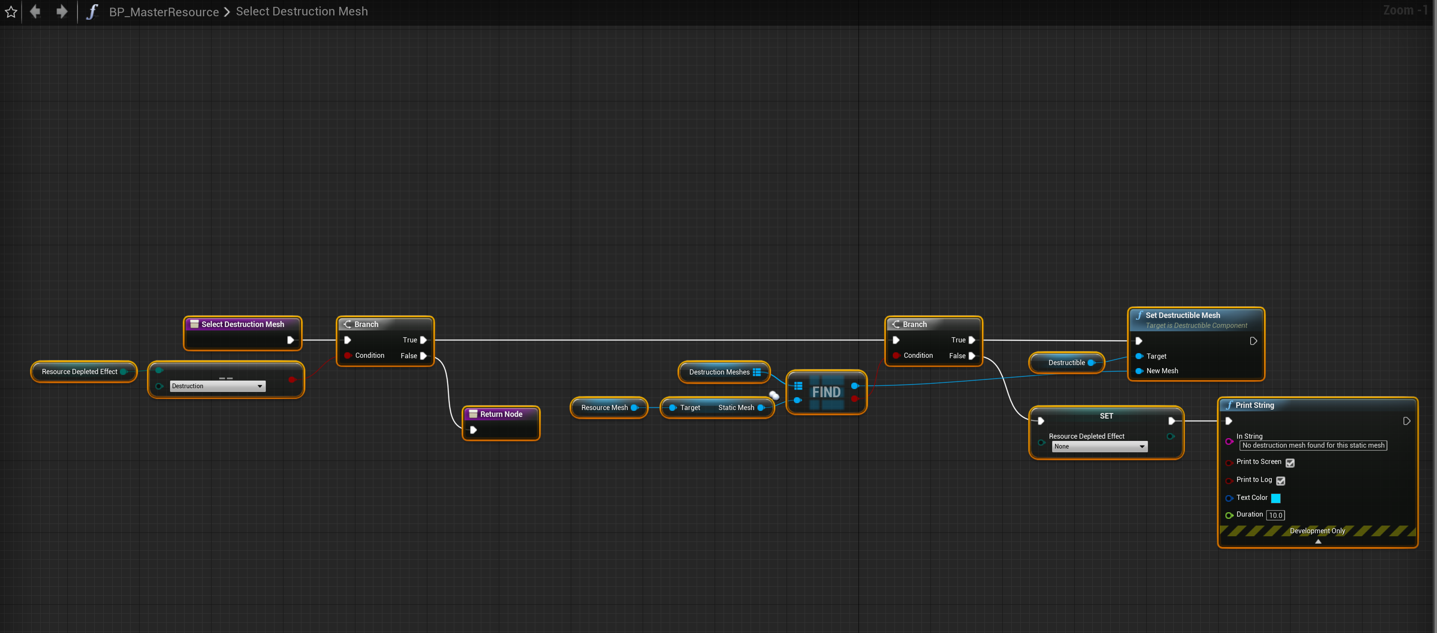Screen dimensions: 1437x633
Task: Click BP_MasterResource breadcrumb
Action: [x=164, y=12]
